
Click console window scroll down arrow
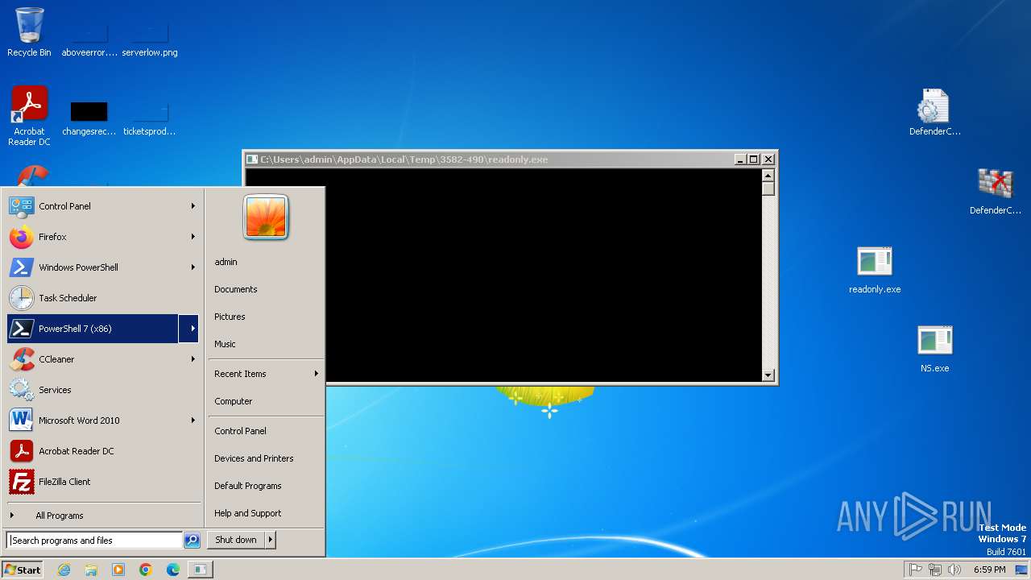tap(768, 375)
